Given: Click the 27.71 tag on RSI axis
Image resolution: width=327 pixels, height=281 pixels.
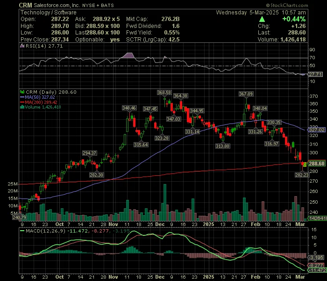Looking at the screenshot, I should pos(315,75).
